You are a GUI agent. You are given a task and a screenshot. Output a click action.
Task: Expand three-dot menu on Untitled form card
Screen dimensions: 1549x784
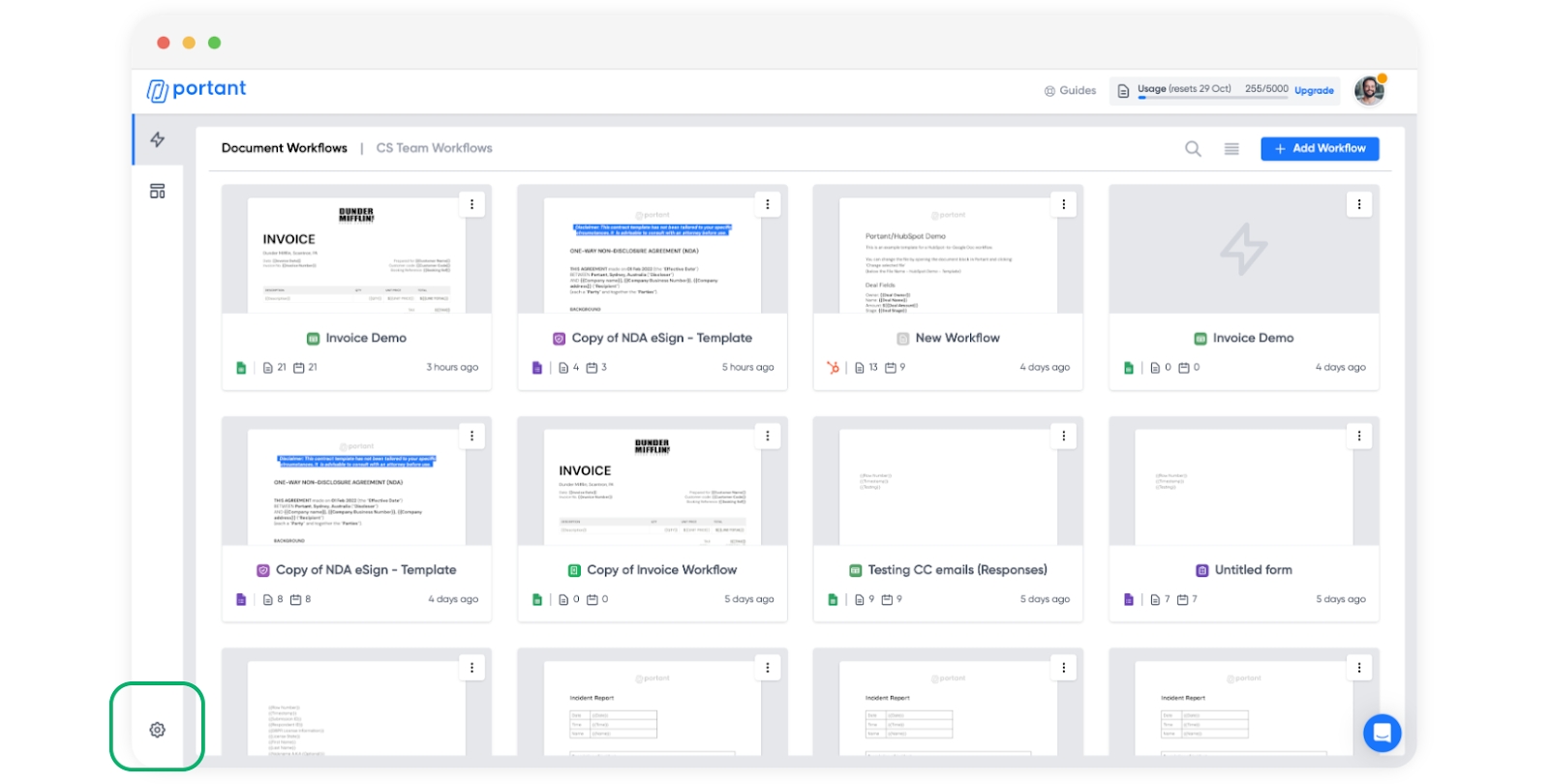click(1358, 436)
